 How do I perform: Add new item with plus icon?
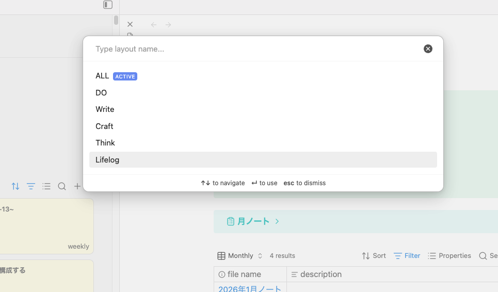coord(77,186)
